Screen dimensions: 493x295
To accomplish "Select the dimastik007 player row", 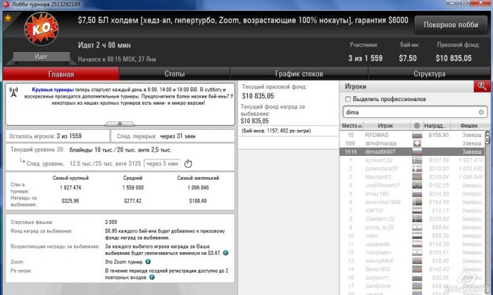I will pos(412,152).
